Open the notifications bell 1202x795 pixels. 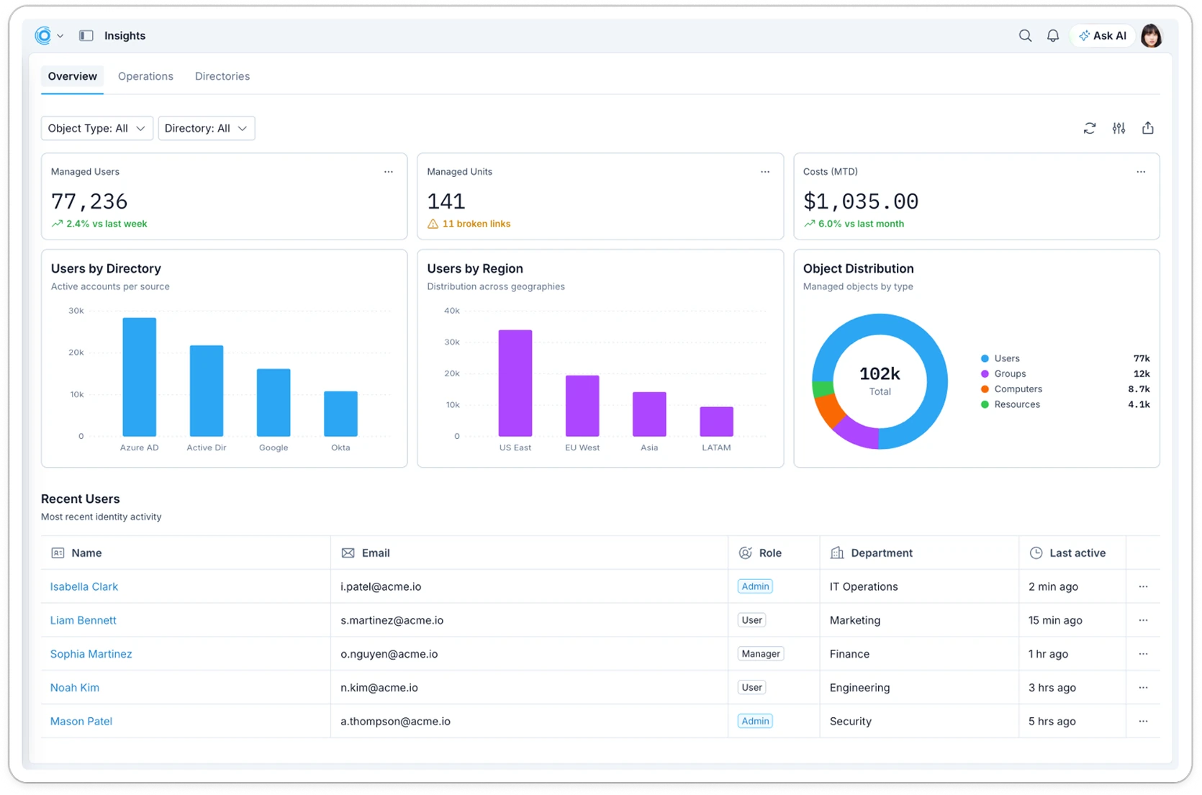point(1053,35)
